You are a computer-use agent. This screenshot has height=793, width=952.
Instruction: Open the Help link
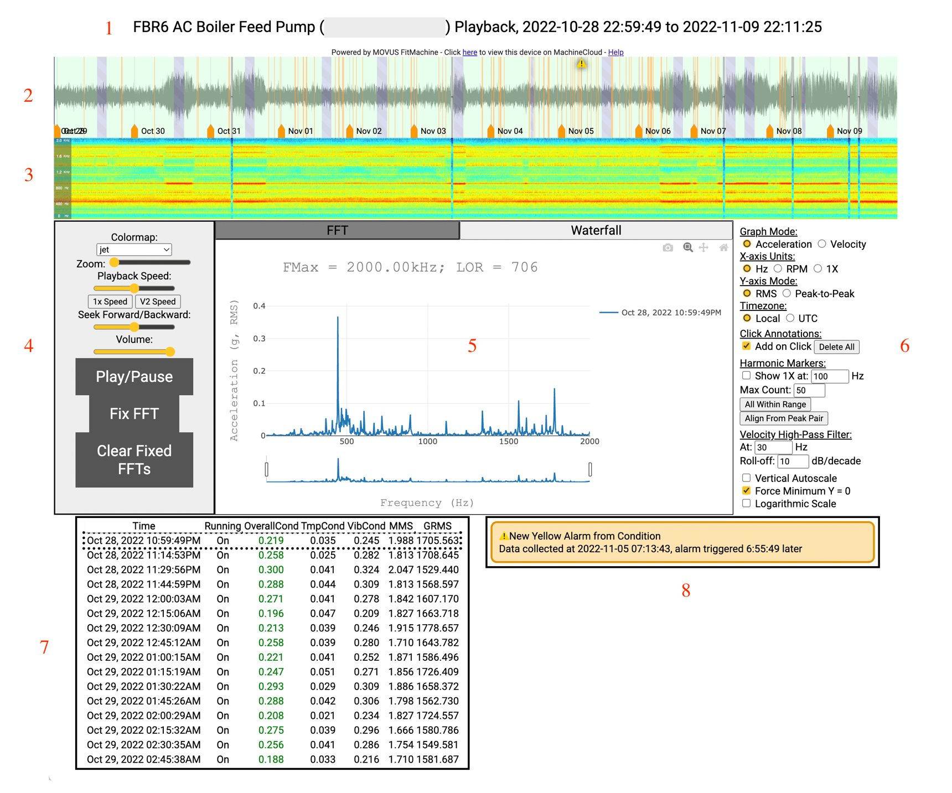point(615,53)
